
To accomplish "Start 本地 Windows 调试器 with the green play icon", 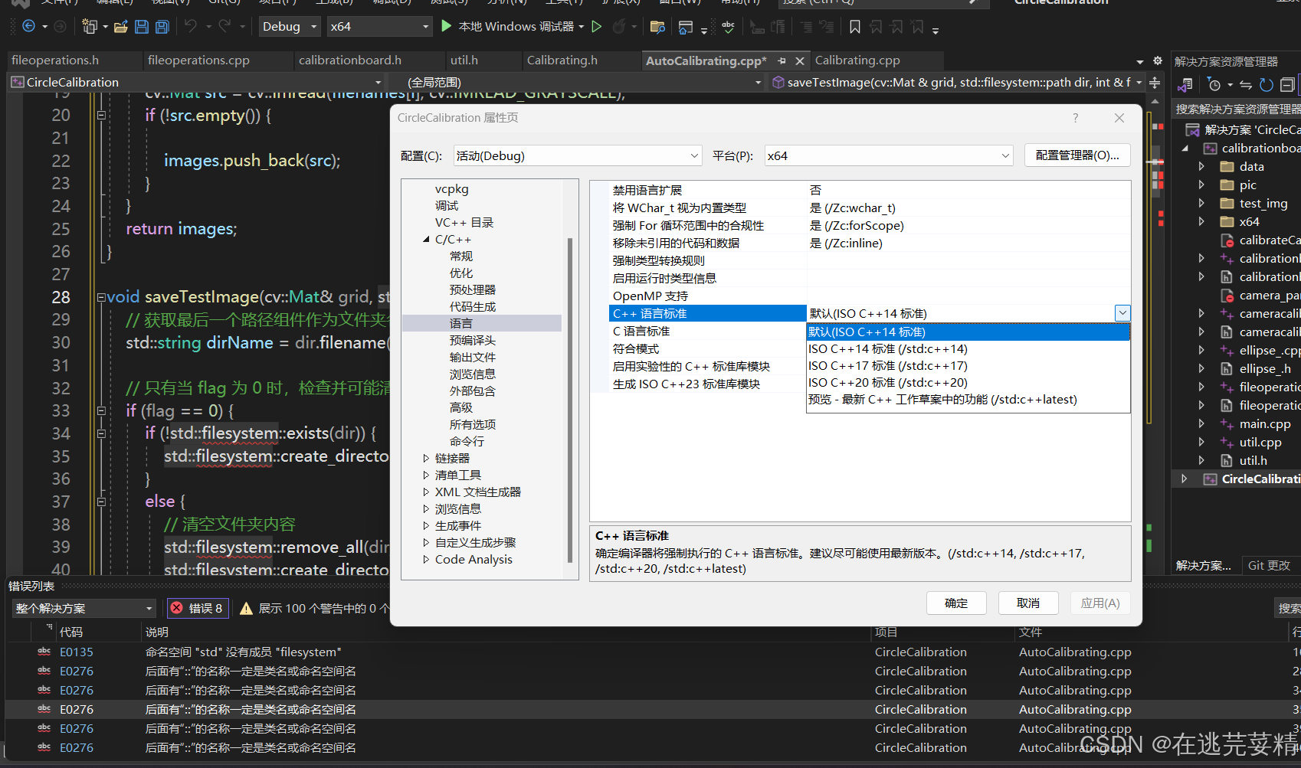I will [447, 25].
